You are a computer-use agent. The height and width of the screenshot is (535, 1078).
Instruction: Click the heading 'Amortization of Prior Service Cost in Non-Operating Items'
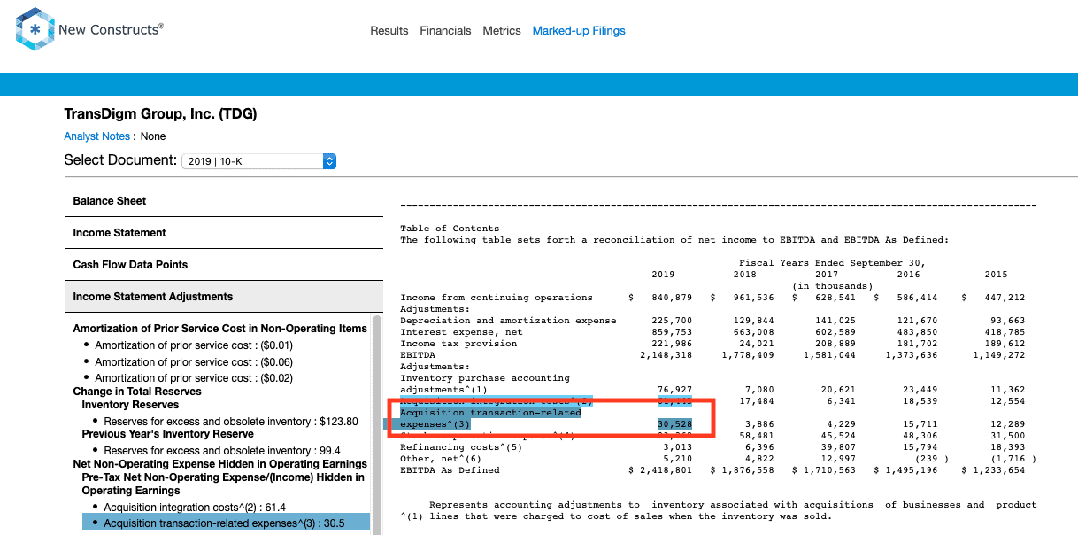coord(219,329)
